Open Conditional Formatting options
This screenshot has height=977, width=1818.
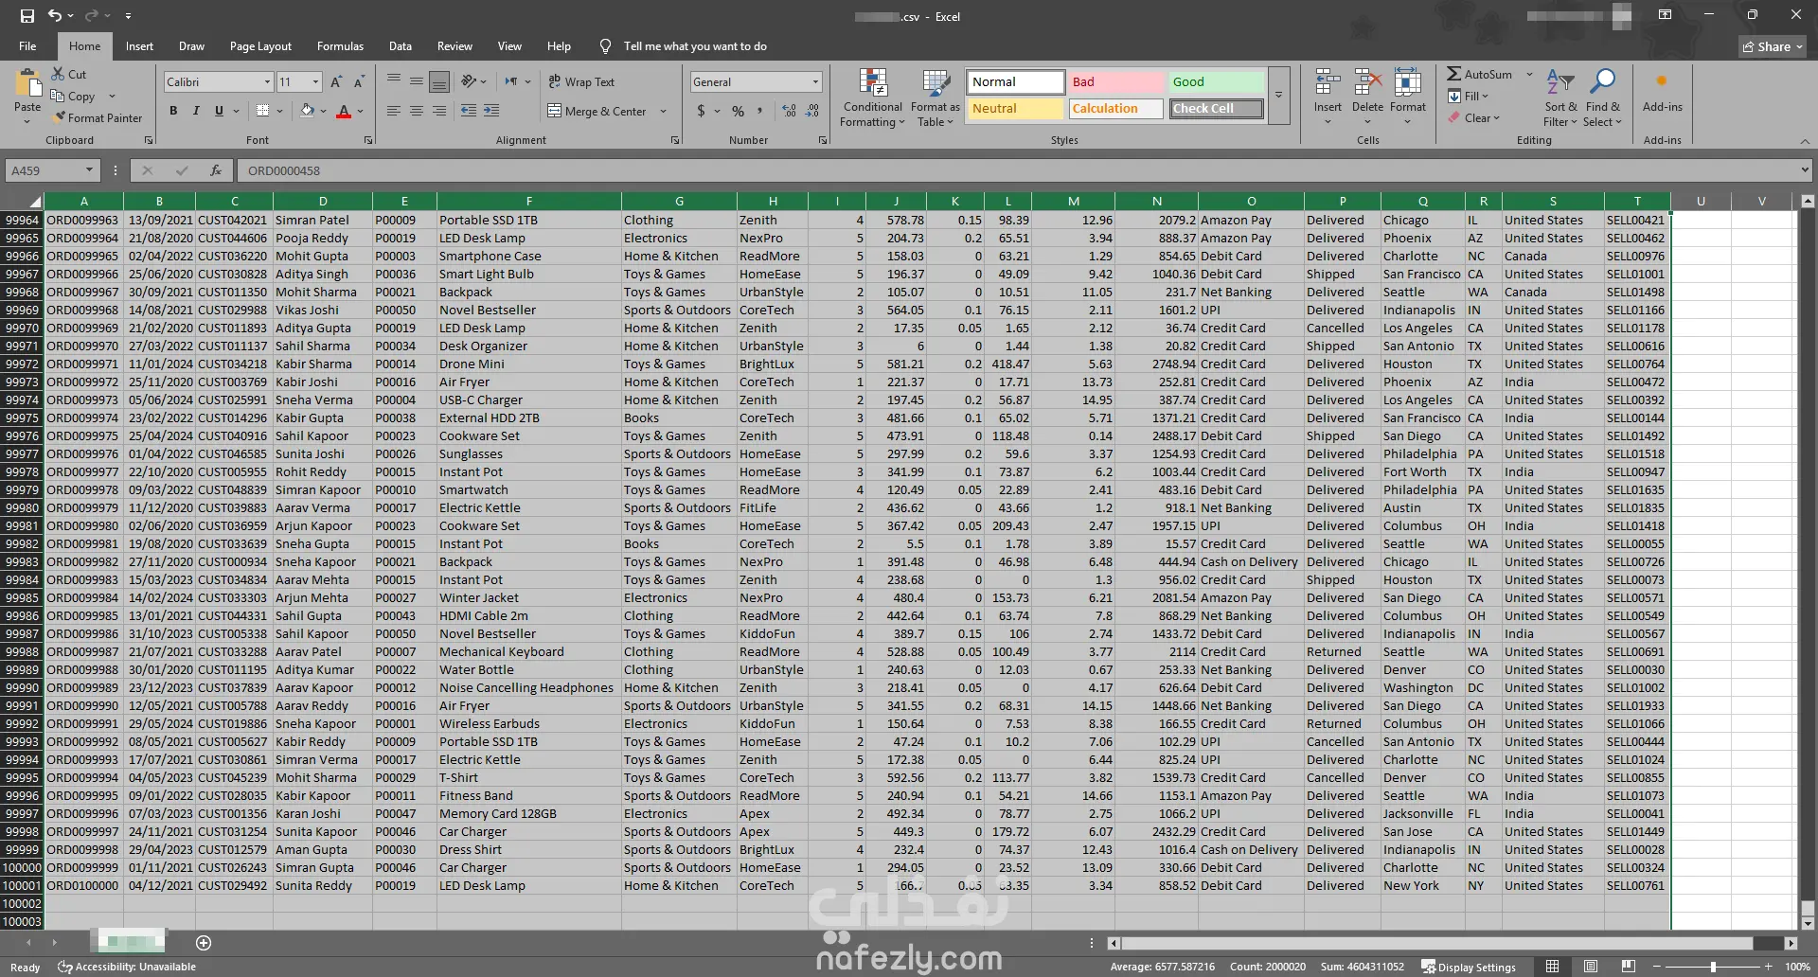click(873, 98)
